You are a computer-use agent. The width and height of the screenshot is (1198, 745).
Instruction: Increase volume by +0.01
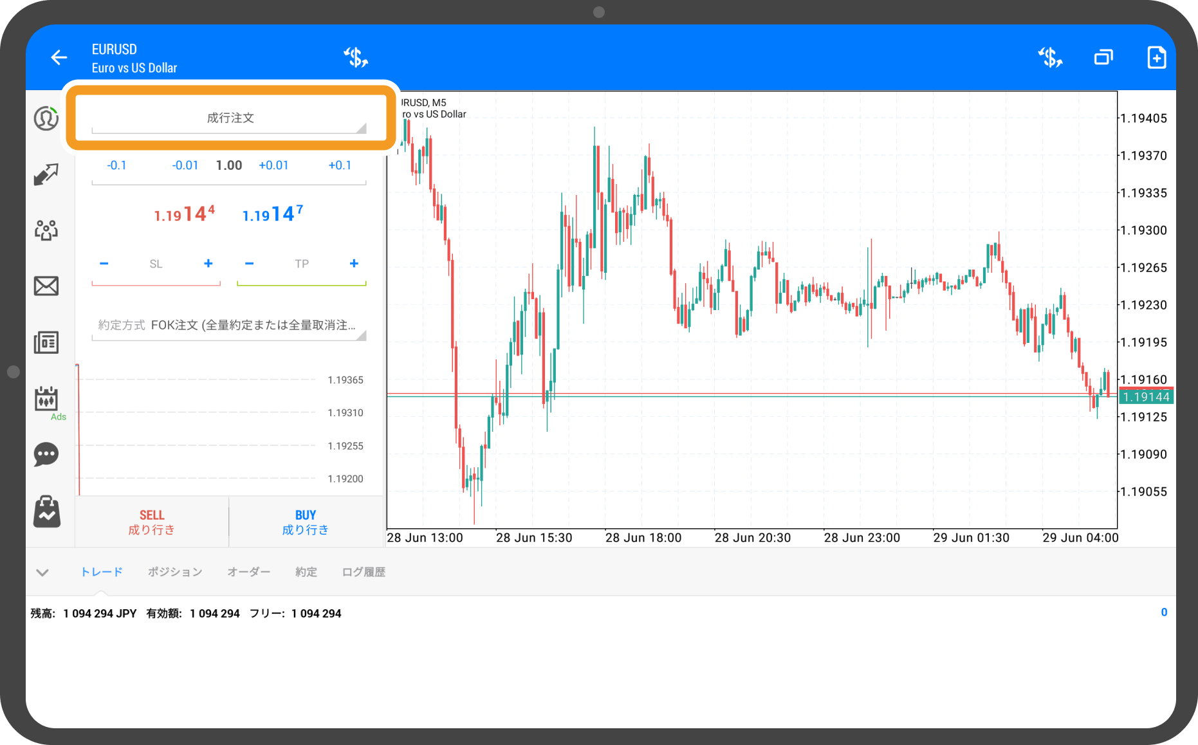[x=273, y=165]
